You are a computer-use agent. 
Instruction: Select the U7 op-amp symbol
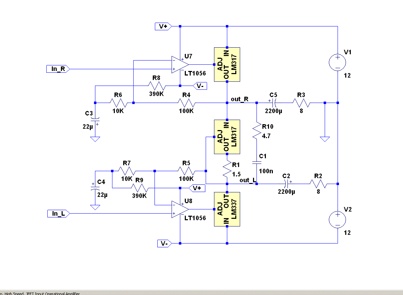180,65
